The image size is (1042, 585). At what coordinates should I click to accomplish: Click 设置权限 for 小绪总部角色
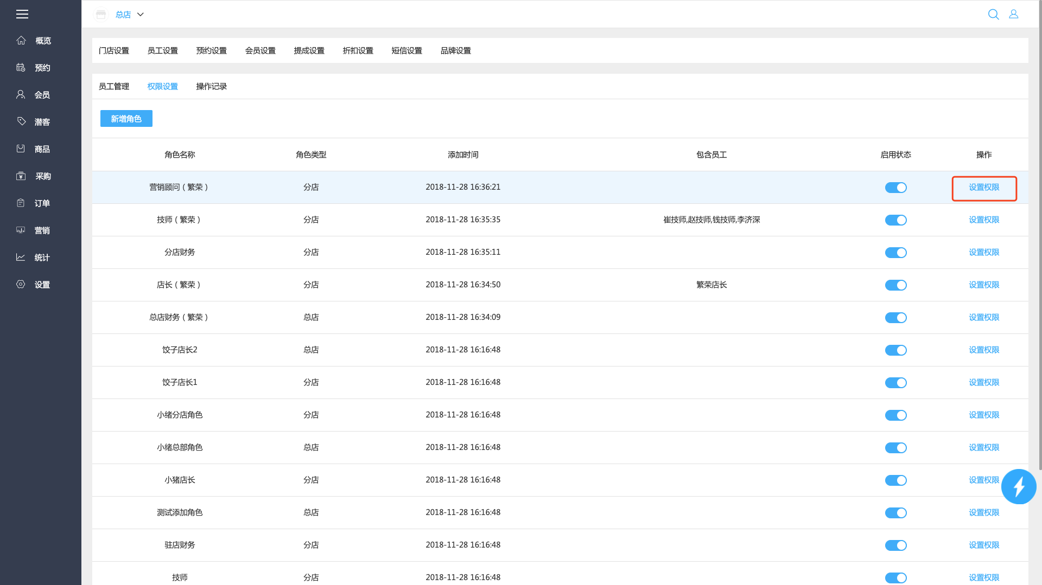(x=984, y=448)
